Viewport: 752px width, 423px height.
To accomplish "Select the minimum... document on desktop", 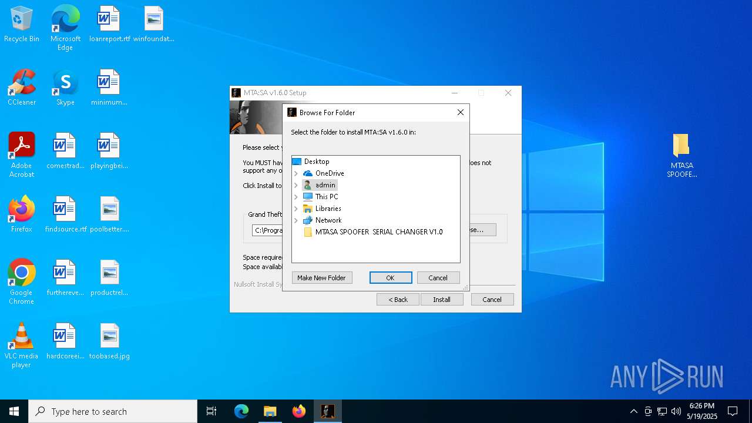I will coord(109,88).
